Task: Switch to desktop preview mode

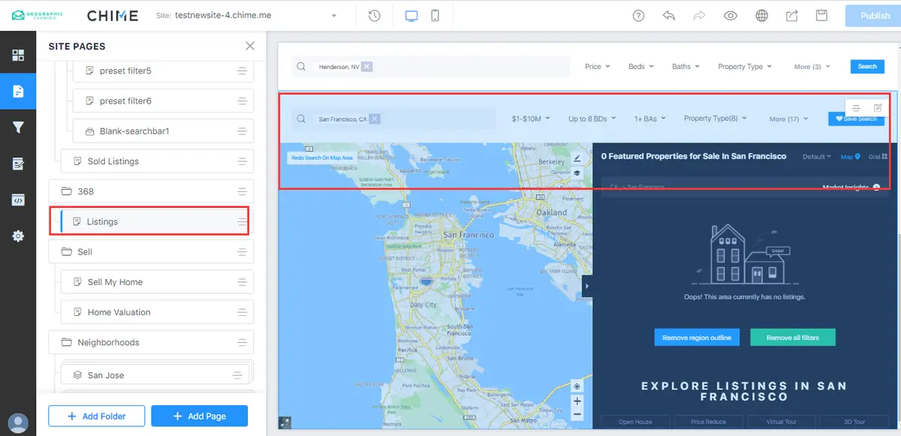Action: tap(411, 16)
